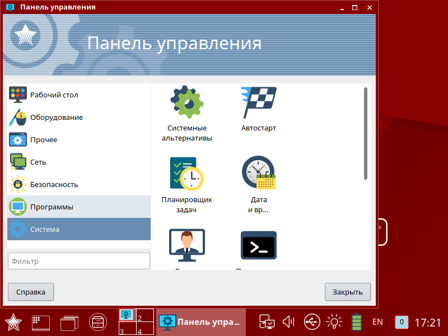The height and width of the screenshot is (336, 448).
Task: Open the USB devices tray icon
Action: tap(312, 321)
